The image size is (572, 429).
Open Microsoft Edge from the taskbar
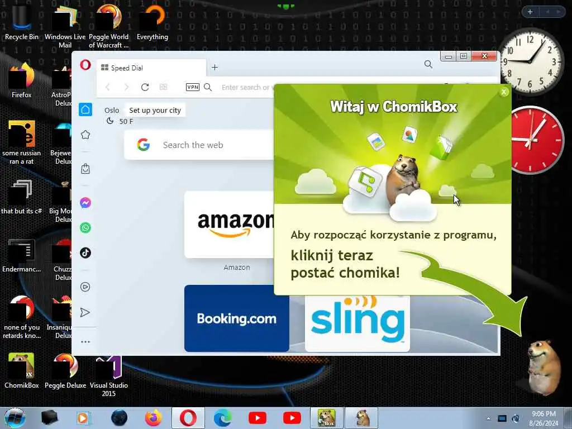(x=222, y=418)
